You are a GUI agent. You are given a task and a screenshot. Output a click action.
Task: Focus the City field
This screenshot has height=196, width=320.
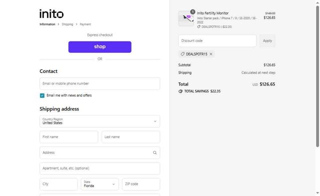[58, 184]
